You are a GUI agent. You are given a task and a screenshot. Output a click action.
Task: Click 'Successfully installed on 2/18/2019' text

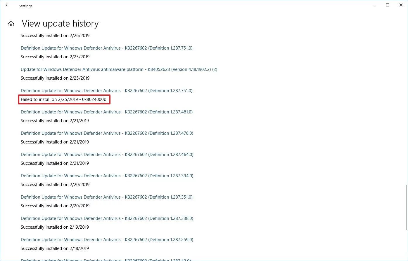(55, 248)
